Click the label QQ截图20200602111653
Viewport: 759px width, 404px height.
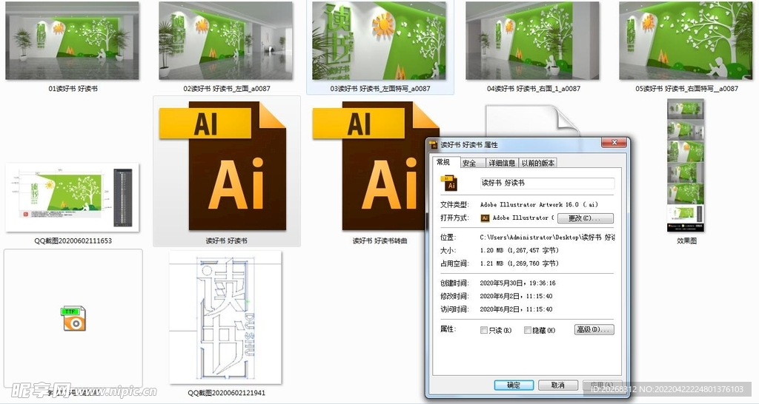[x=73, y=240]
